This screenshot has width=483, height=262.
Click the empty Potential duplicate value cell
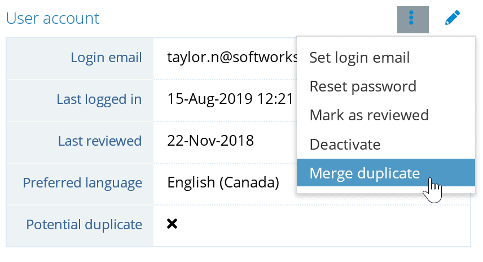[x=311, y=226]
